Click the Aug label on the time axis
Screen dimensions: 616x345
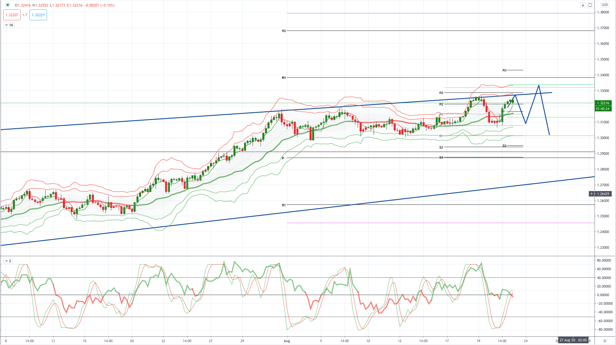point(287,341)
